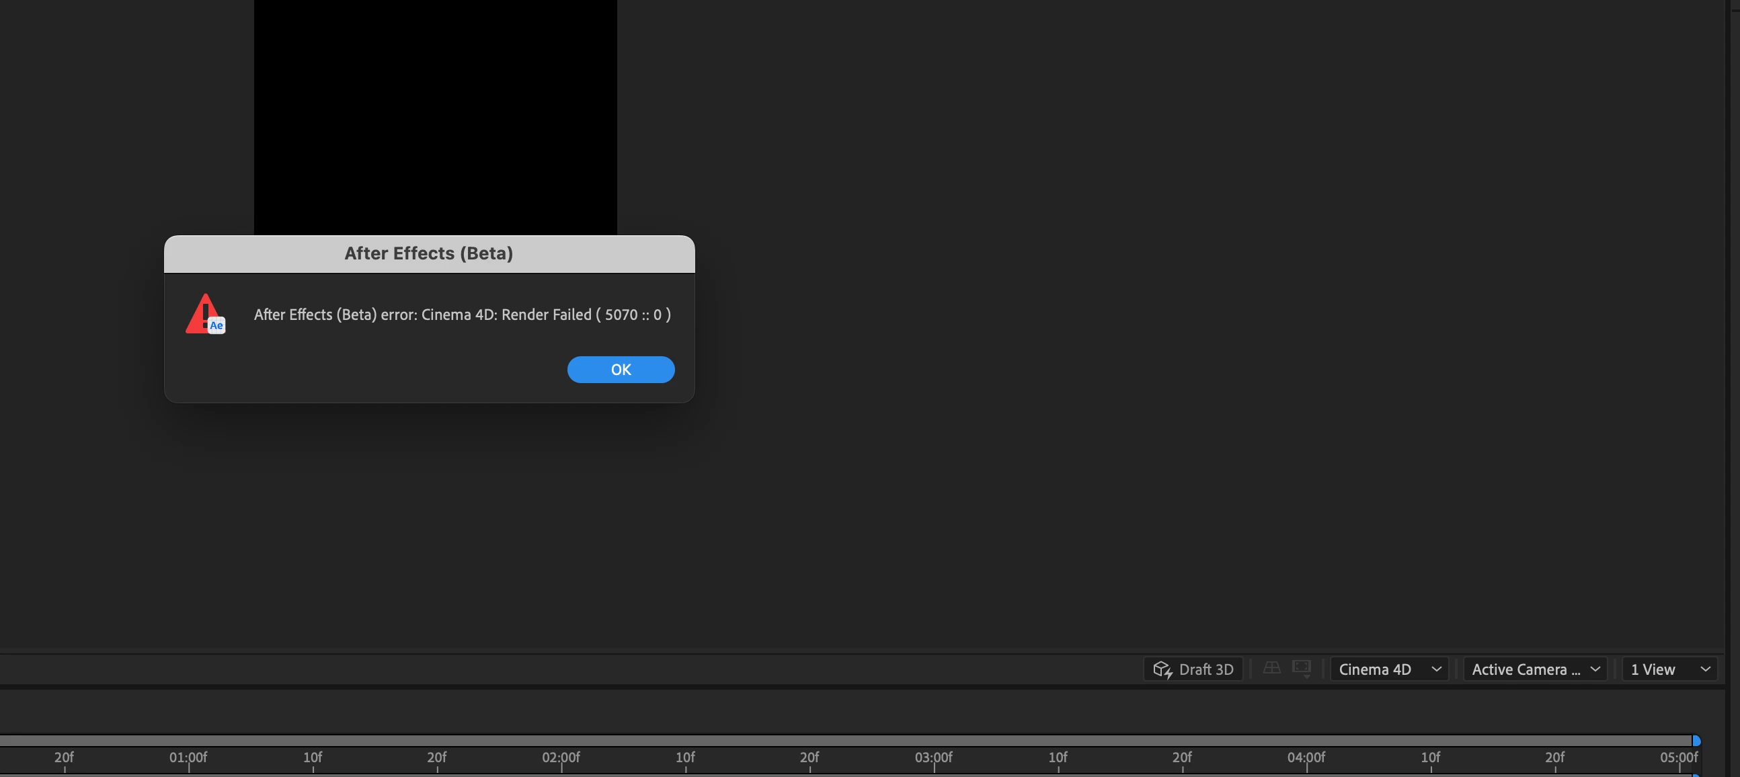
Task: Click the blue time navigator end handle
Action: click(1696, 741)
